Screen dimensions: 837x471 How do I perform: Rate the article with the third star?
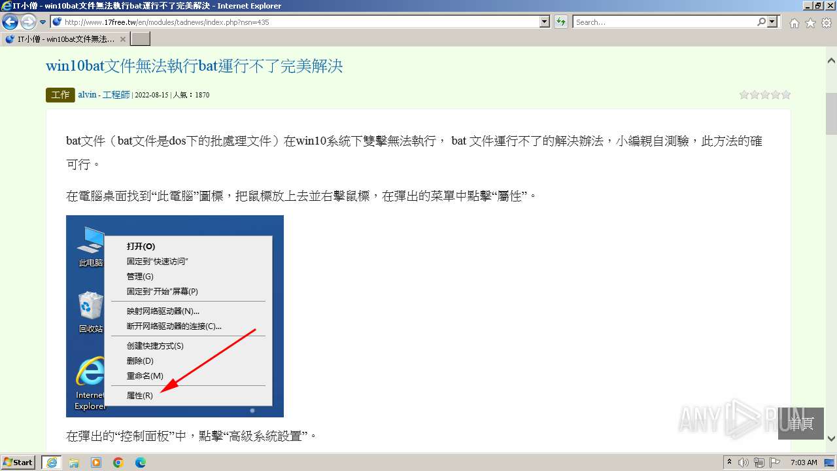[765, 95]
